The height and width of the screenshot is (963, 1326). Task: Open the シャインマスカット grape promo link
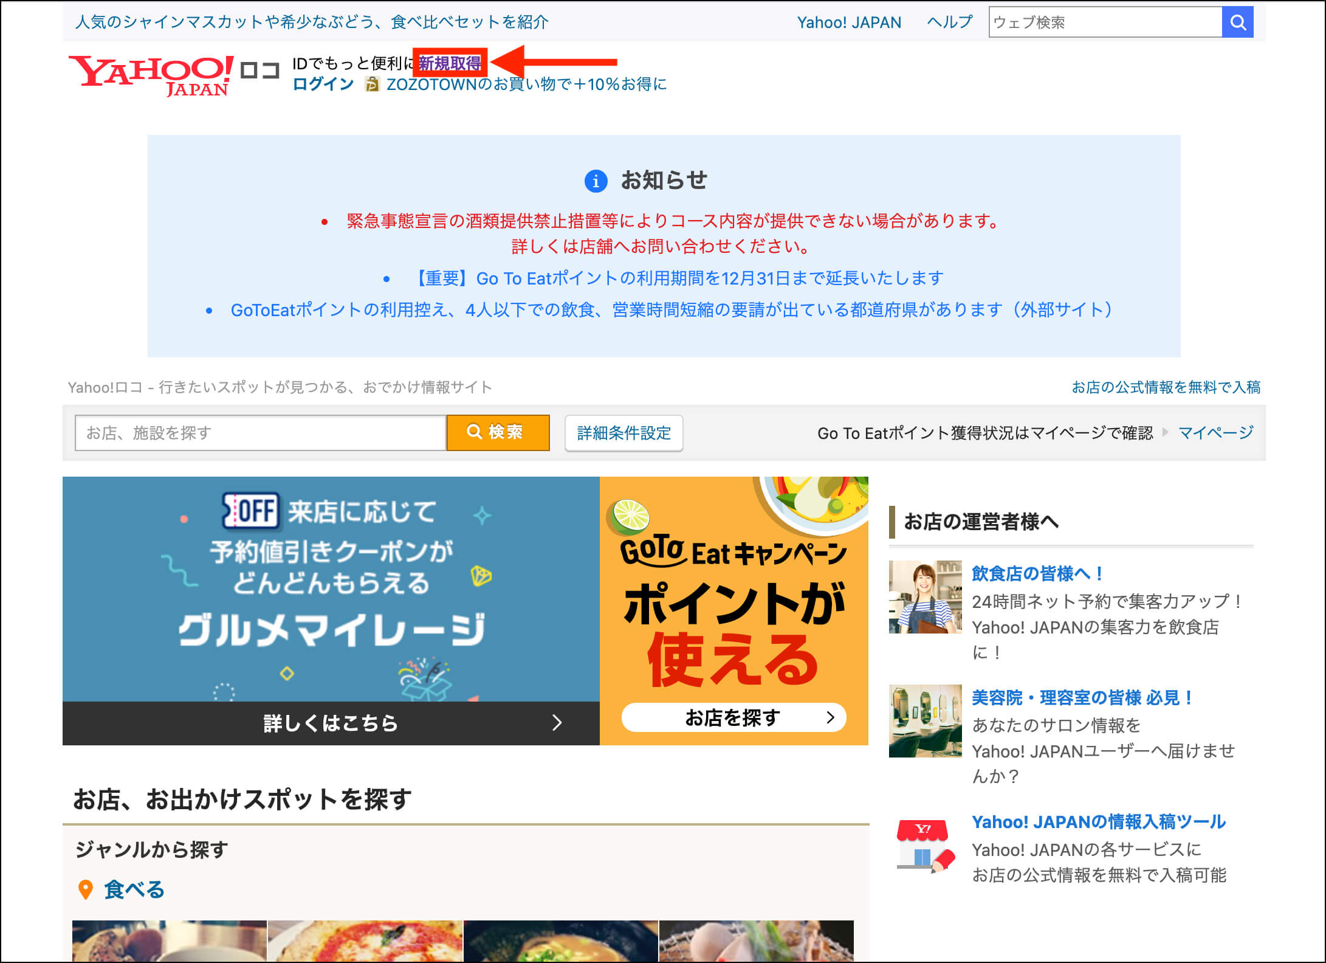312,22
